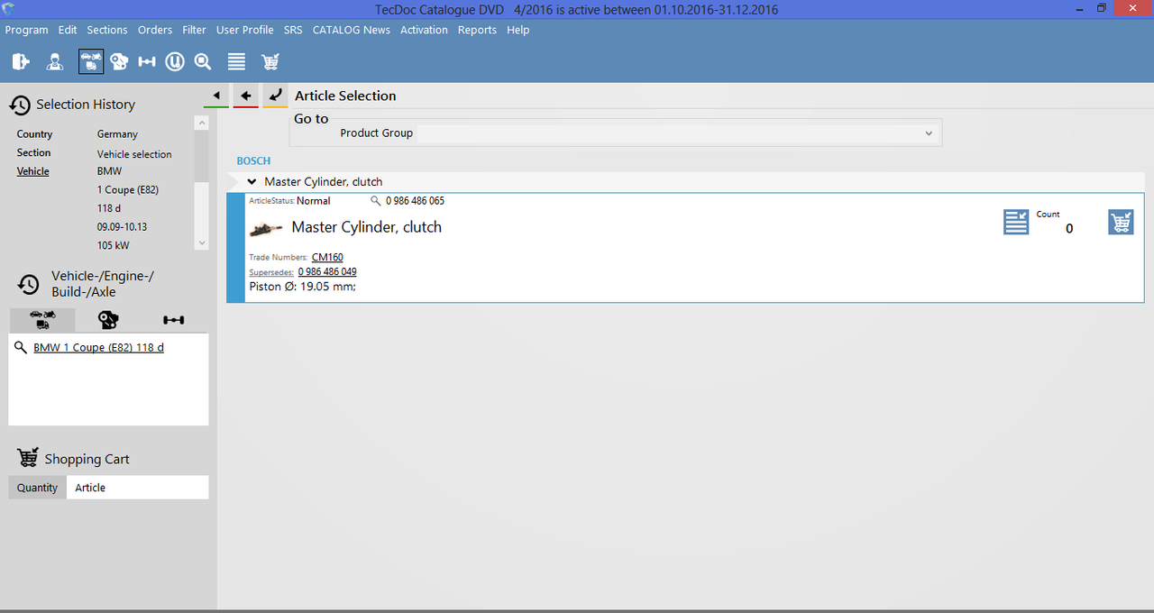Screen dimensions: 1154x613
Task: Open the Reports menu
Action: 477,30
